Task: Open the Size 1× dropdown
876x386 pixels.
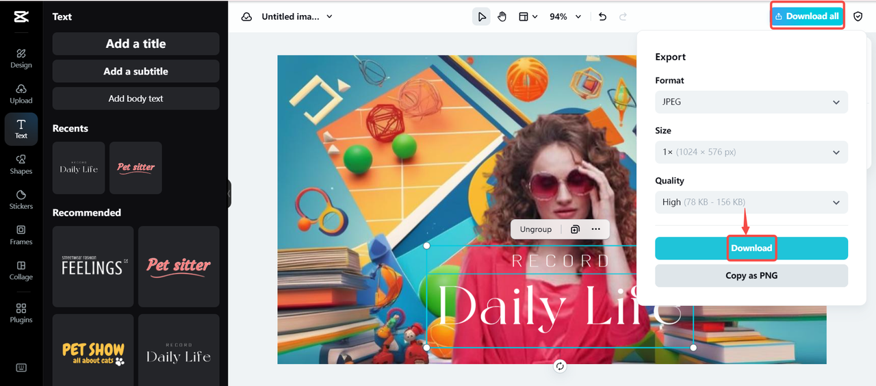Action: pyautogui.click(x=751, y=152)
